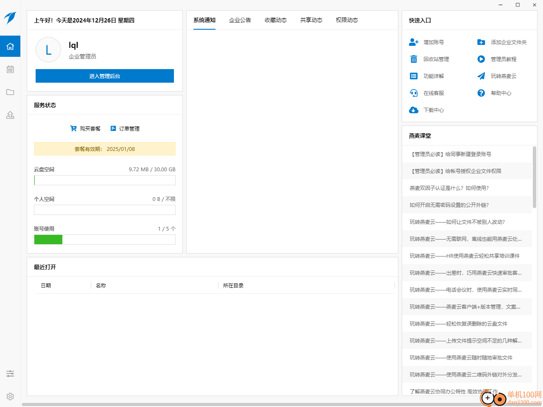This screenshot has height=407, width=543.
Task: Click the download center cloud icon
Action: tap(414, 110)
